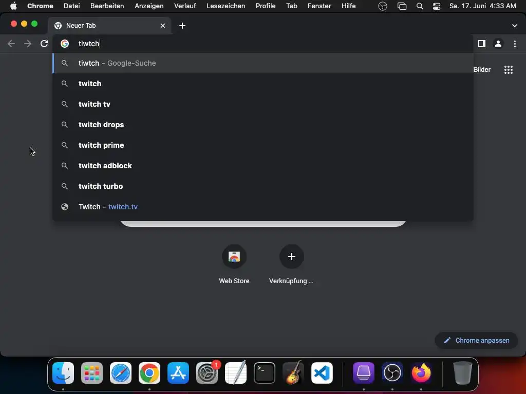Add a shortcut via Verknüpfung plus tile
Screen dimensions: 526x394
coord(292,265)
